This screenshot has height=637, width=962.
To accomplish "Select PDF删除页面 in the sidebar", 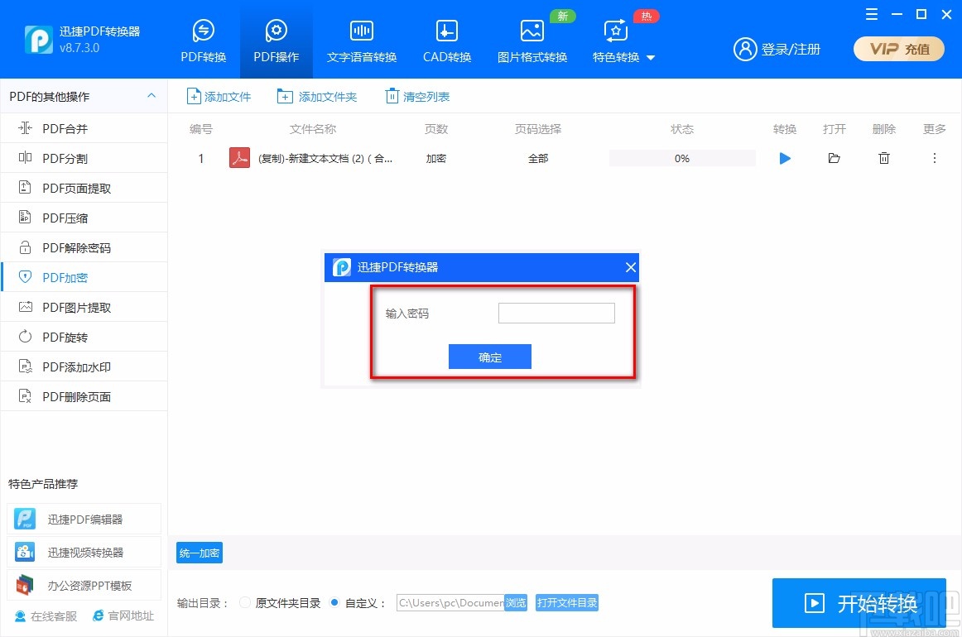I will [x=84, y=396].
